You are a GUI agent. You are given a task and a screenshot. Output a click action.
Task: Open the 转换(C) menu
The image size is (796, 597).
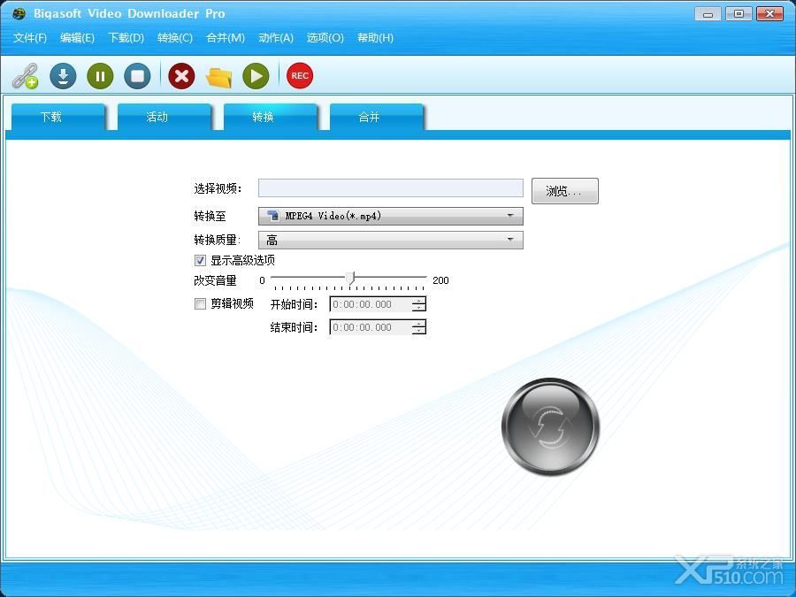point(175,37)
